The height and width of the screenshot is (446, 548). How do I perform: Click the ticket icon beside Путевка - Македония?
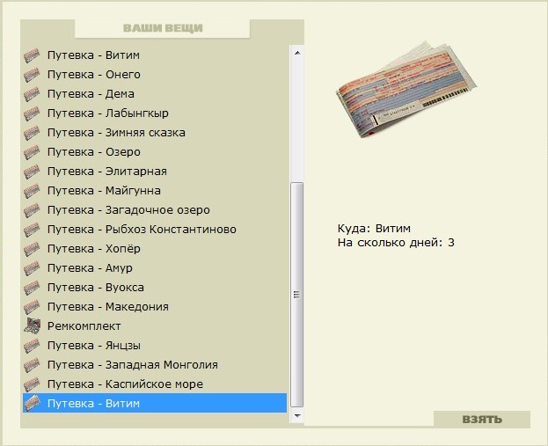point(32,307)
